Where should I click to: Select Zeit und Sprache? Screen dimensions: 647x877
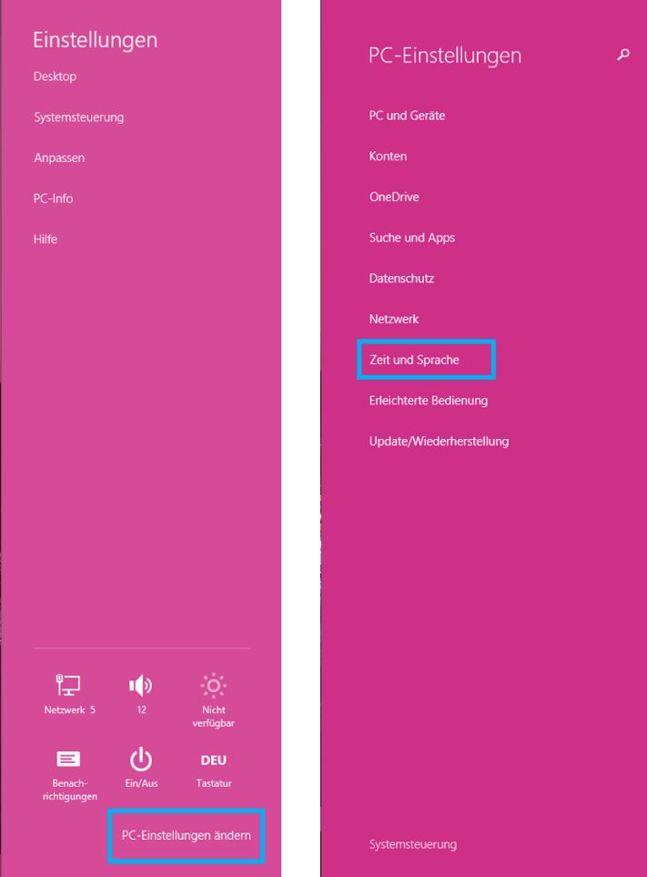[x=414, y=360]
